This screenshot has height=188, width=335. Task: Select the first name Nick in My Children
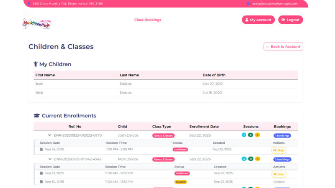pyautogui.click(x=39, y=92)
